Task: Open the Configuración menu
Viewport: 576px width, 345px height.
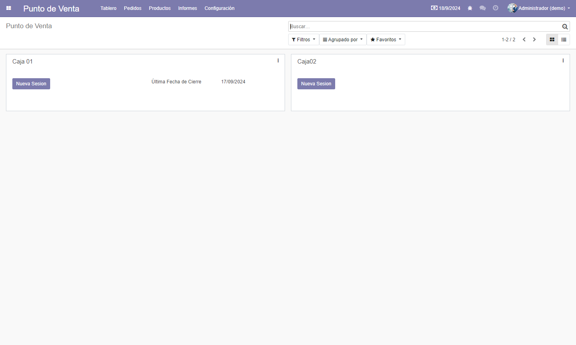Action: point(219,8)
